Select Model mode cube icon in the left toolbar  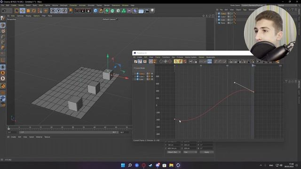pos(3,25)
